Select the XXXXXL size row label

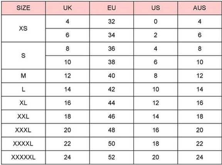point(24,157)
